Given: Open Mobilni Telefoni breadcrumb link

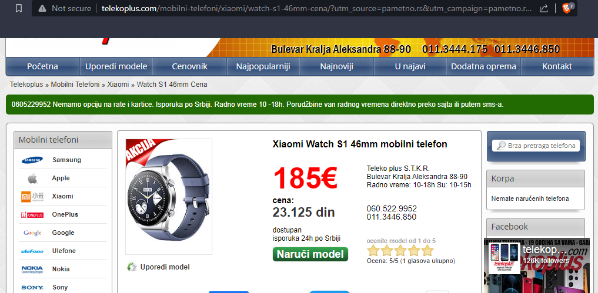Looking at the screenshot, I should 75,85.
